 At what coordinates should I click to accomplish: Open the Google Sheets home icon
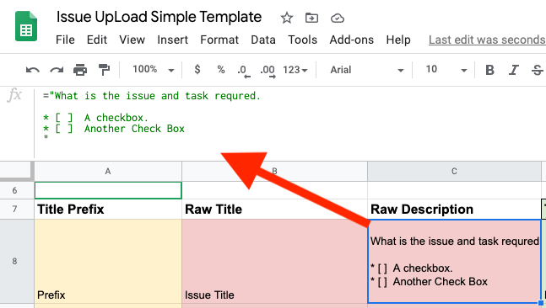26,26
